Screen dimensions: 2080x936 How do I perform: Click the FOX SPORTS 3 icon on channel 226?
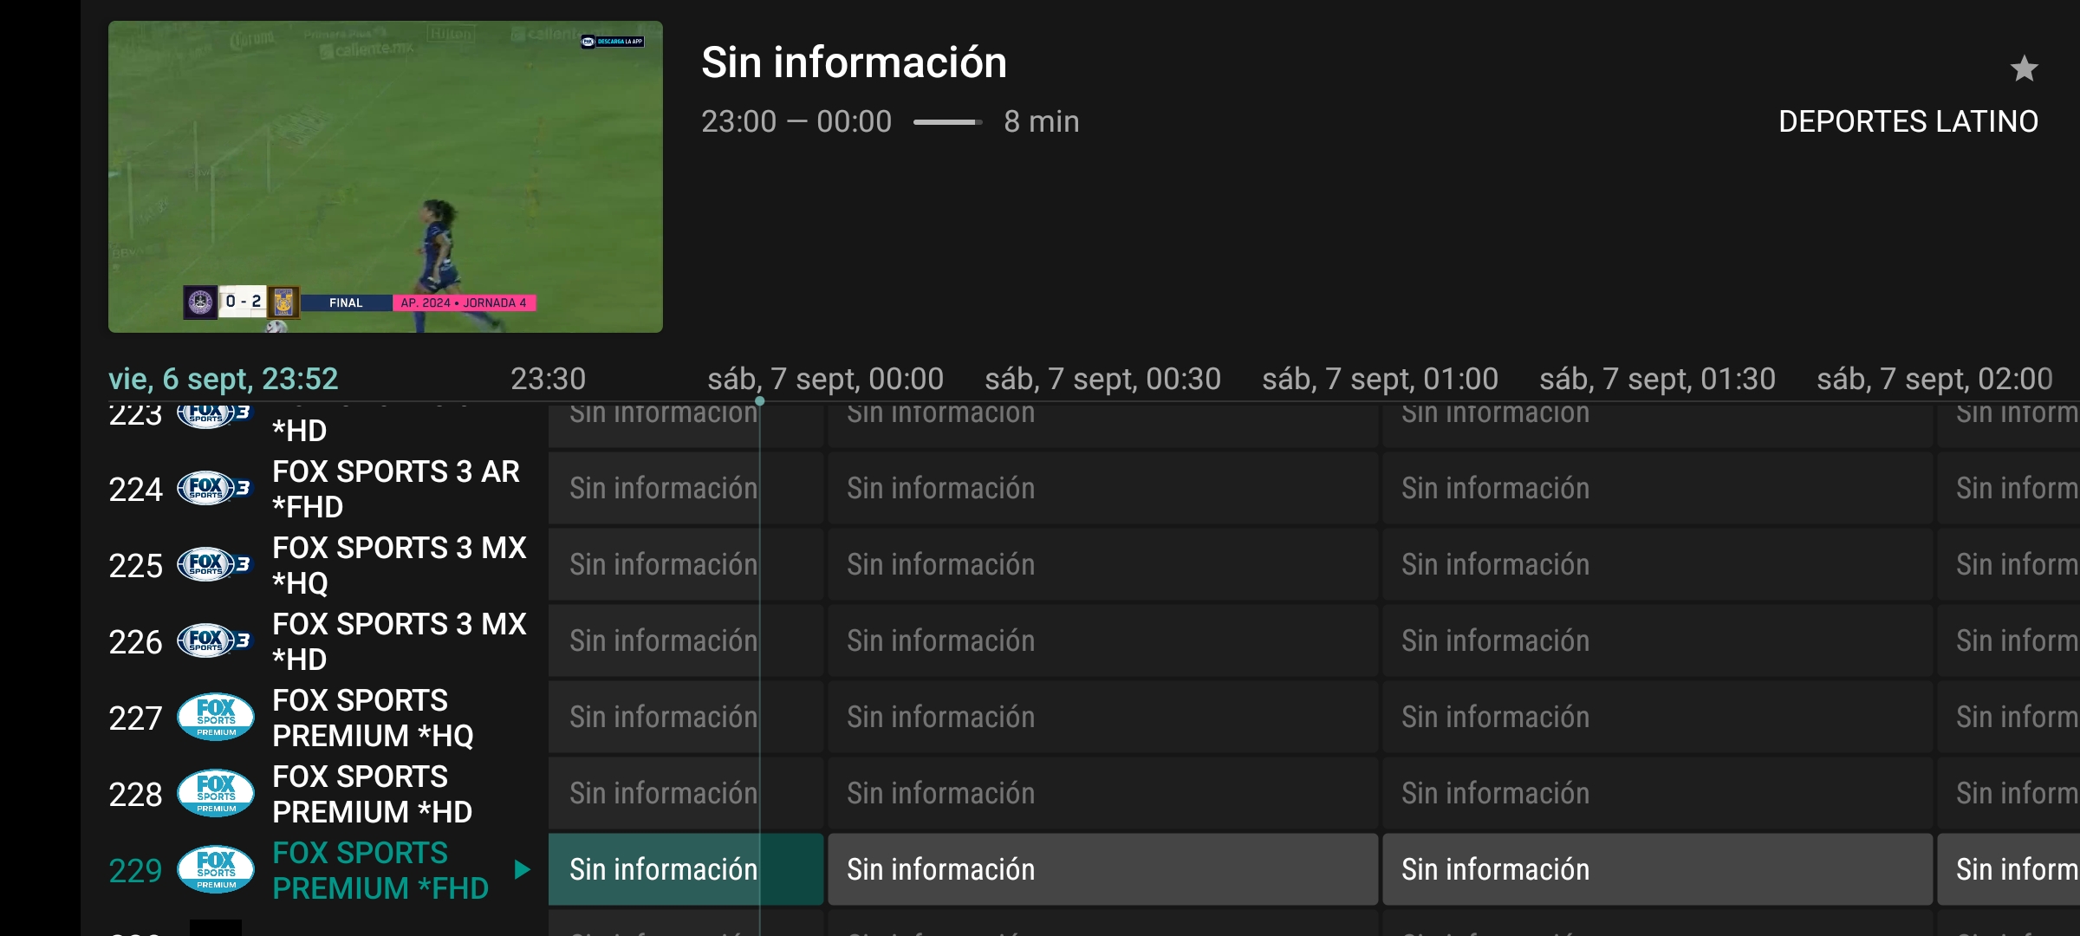click(x=216, y=639)
